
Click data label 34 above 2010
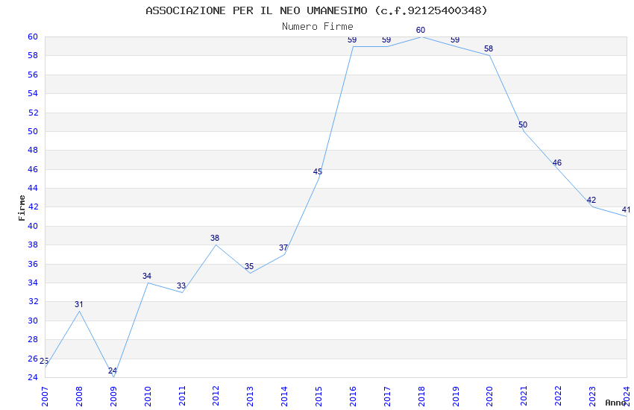click(147, 276)
